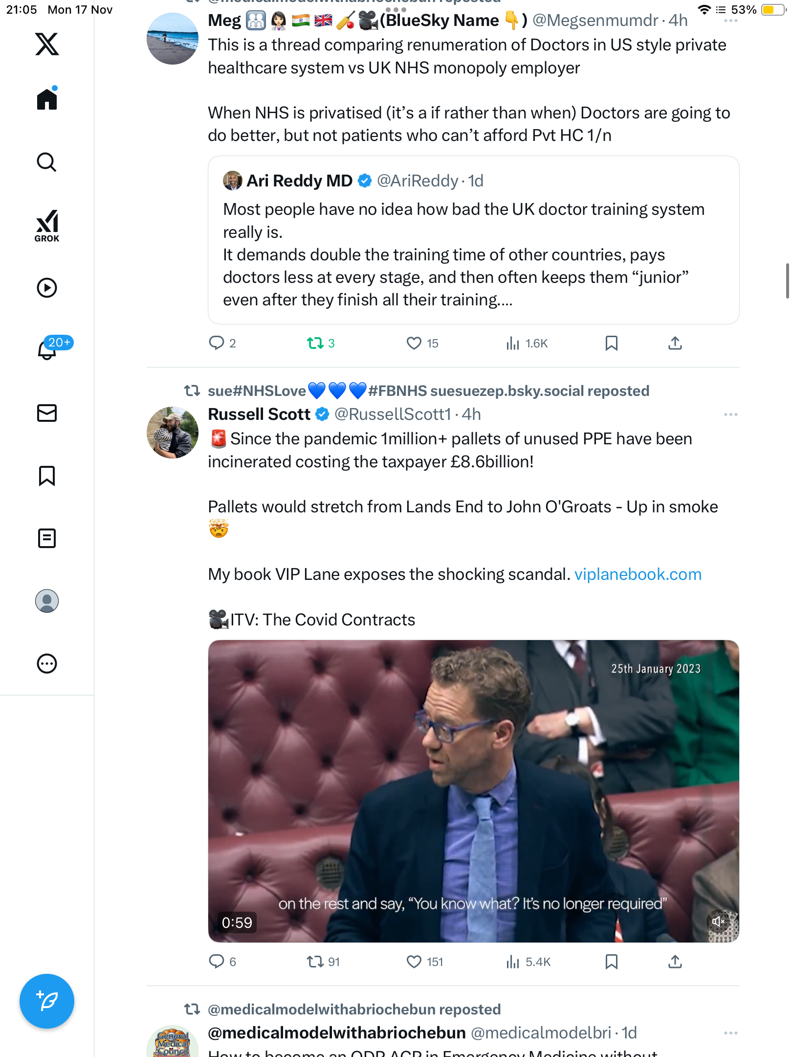Viewport: 792px width, 1057px height.
Task: Open the @AriReddy quoted post
Action: [473, 240]
